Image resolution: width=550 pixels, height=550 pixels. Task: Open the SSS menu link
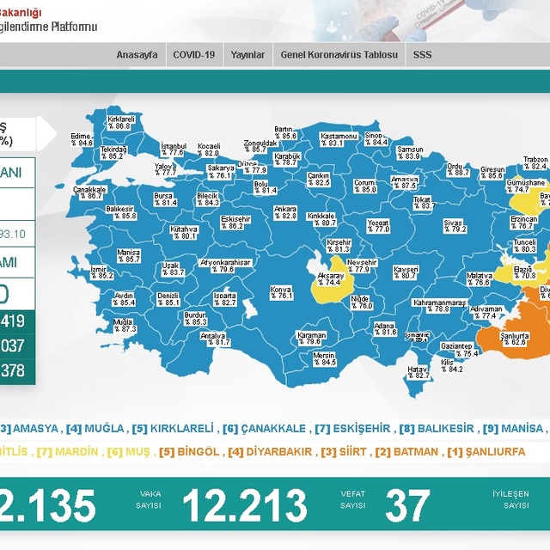click(x=422, y=54)
